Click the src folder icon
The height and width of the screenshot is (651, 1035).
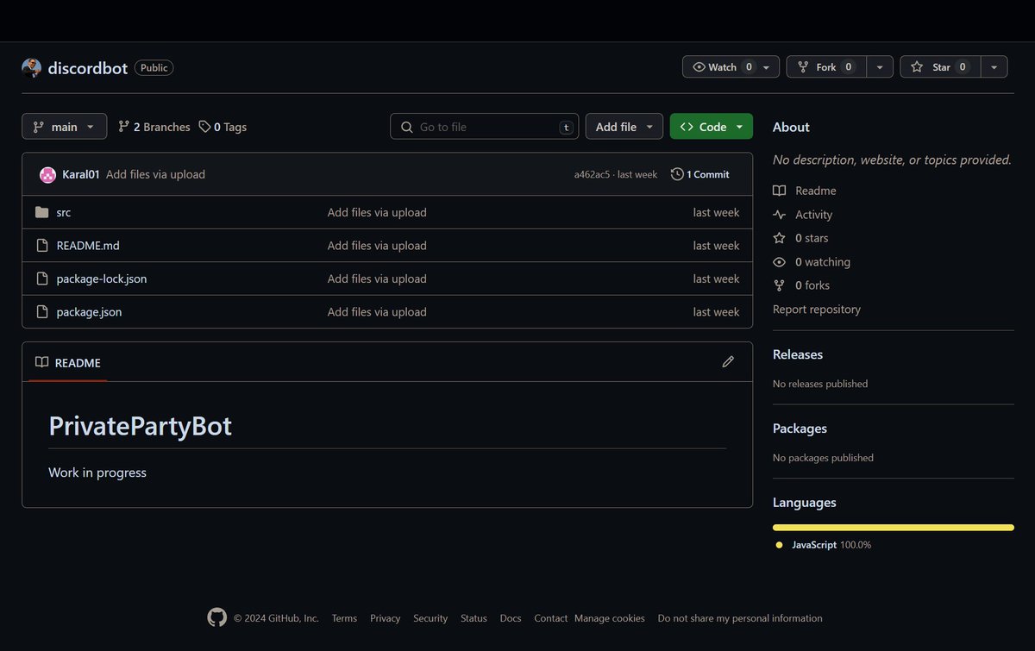tap(42, 212)
